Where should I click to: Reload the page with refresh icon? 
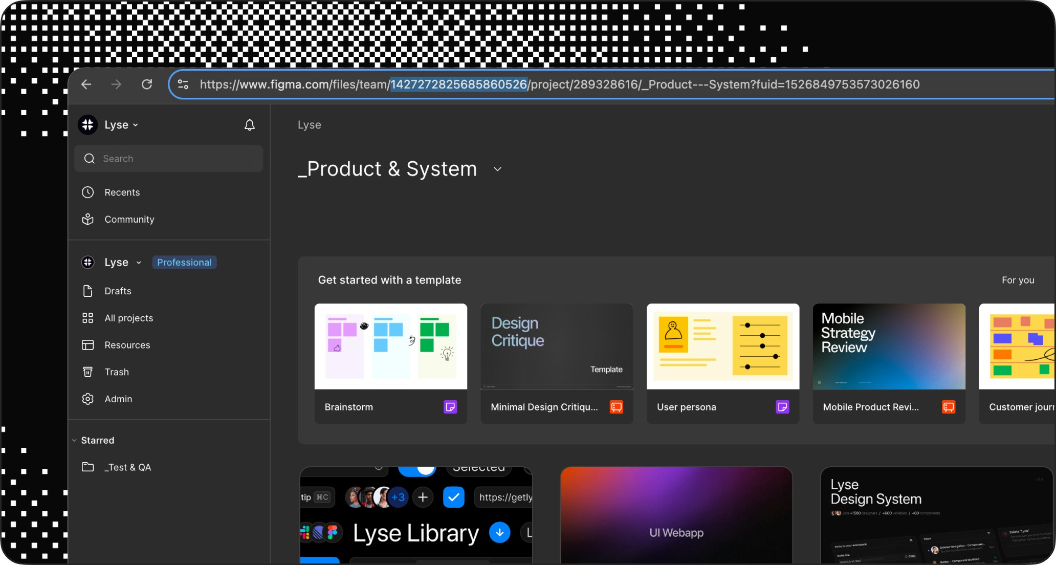[147, 84]
